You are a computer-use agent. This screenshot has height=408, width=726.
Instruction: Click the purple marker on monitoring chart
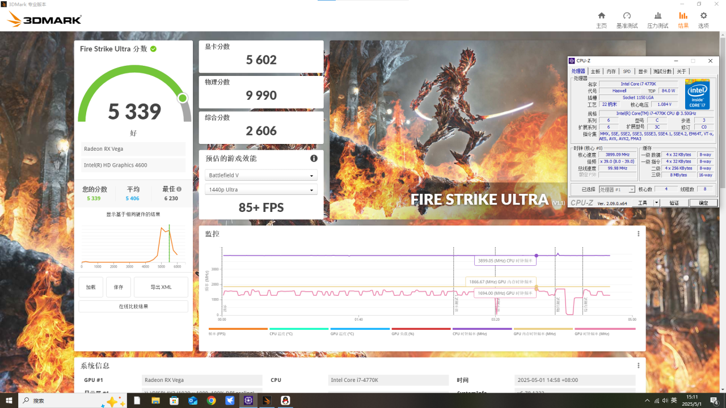point(537,256)
